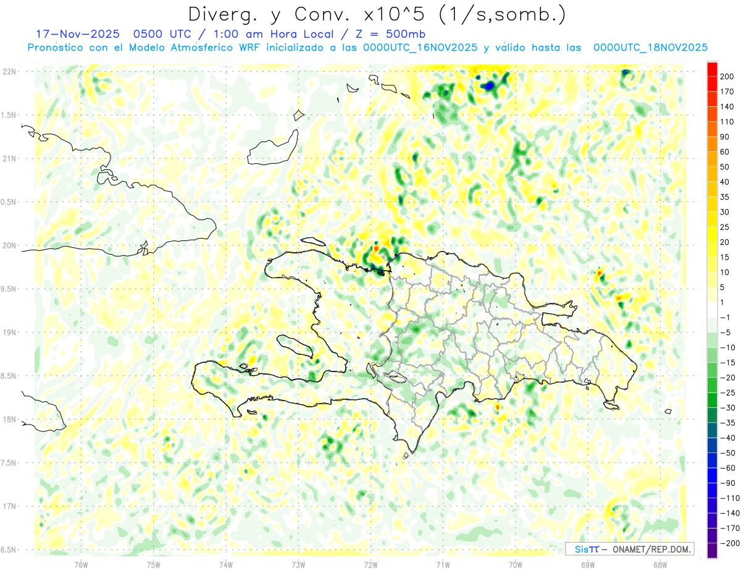Click the "-60" color scale label
Screen dimensions: 741x573
point(727,468)
